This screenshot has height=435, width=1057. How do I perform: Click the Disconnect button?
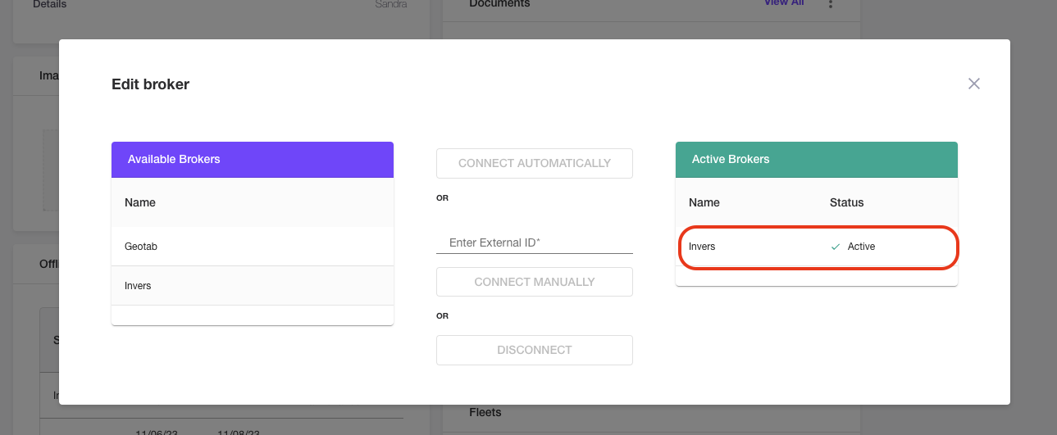[x=535, y=350]
